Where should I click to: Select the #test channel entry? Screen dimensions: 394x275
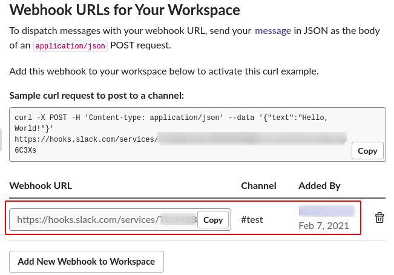(x=252, y=219)
